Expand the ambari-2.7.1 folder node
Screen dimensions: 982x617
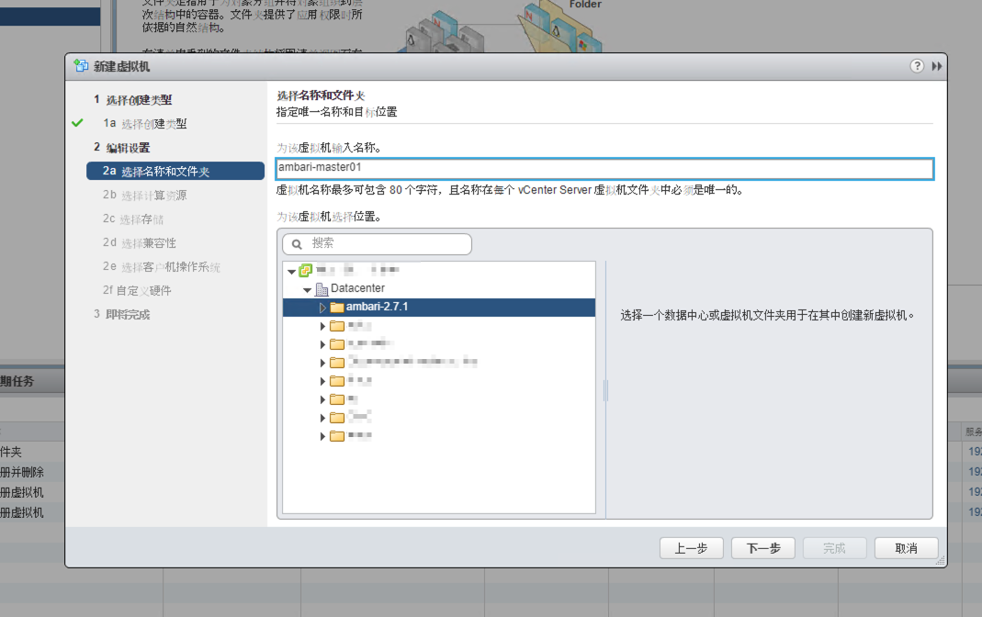322,307
